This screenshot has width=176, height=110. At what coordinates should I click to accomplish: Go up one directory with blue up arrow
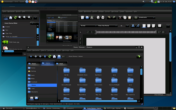pos(45,56)
